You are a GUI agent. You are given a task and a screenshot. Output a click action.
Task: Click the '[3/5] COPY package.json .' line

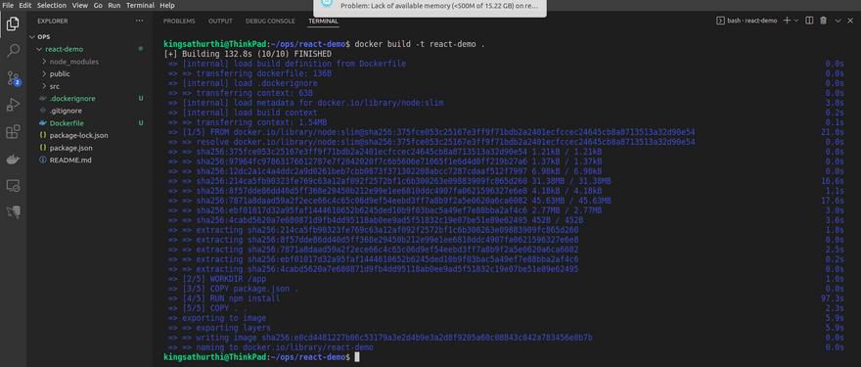pyautogui.click(x=241, y=289)
